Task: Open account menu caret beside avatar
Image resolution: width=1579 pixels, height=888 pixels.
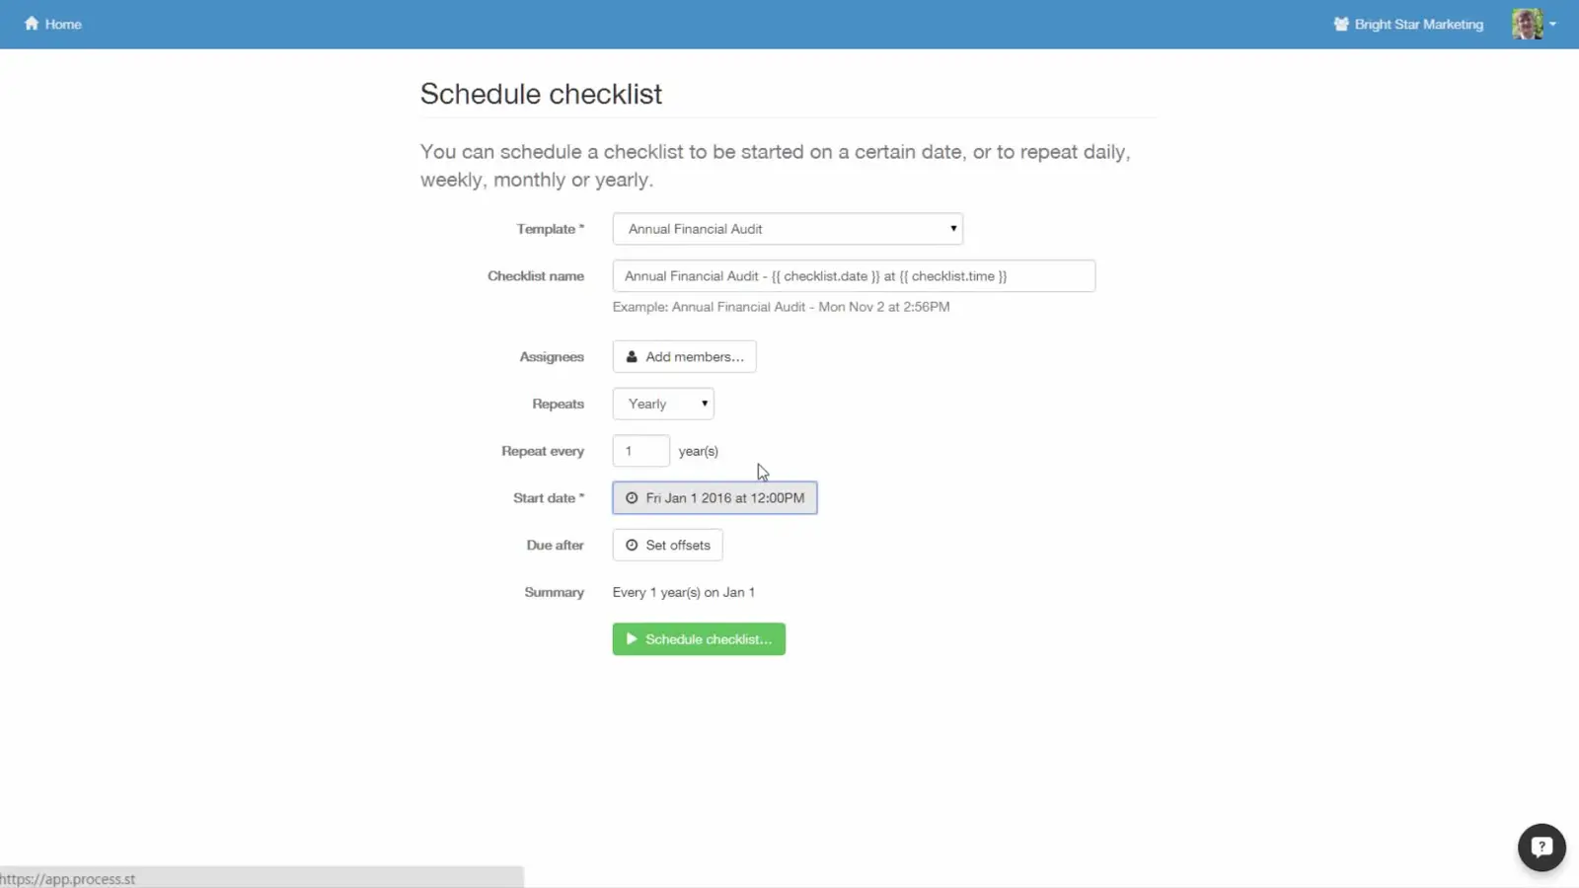Action: pos(1552,24)
